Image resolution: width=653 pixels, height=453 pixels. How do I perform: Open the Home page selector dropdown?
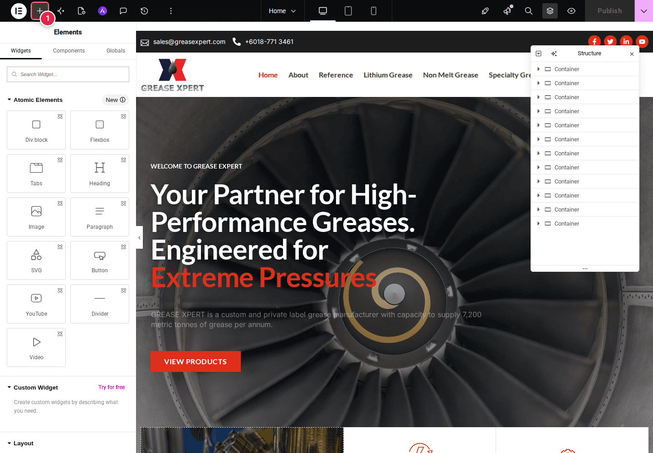click(282, 11)
